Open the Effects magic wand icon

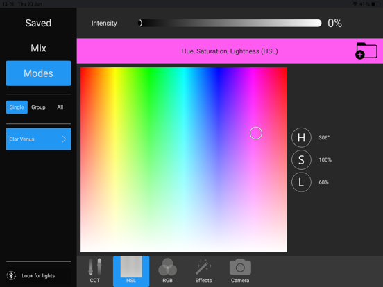pyautogui.click(x=203, y=267)
